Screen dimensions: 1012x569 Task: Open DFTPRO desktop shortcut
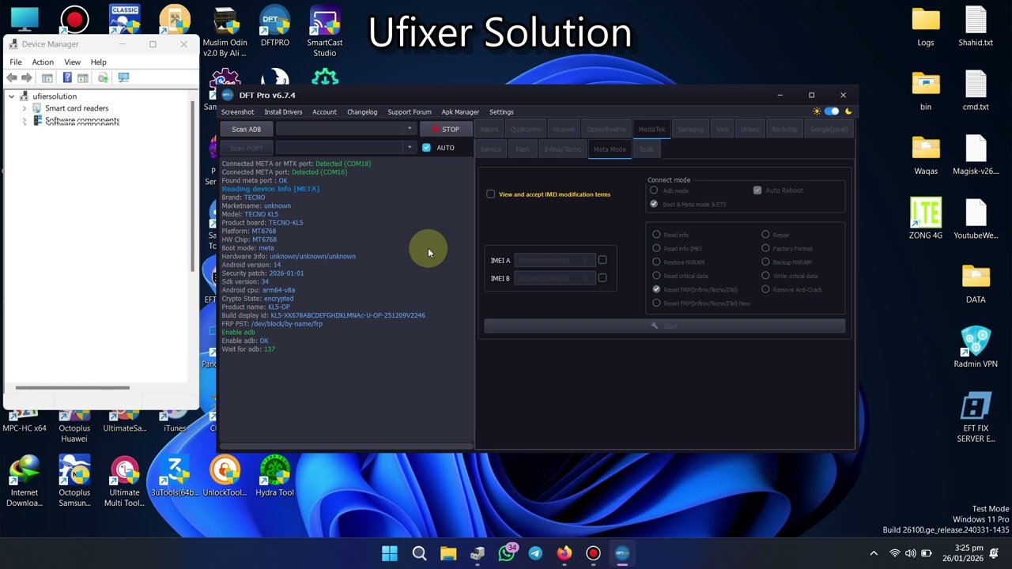tap(274, 27)
